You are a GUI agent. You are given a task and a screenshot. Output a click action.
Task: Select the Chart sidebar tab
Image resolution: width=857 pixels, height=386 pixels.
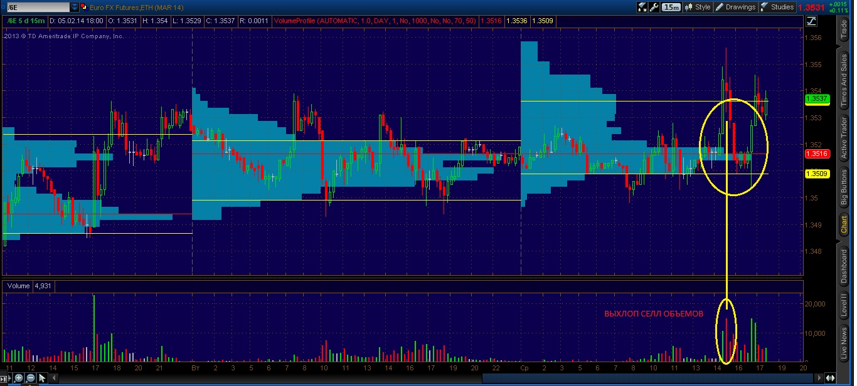click(844, 225)
